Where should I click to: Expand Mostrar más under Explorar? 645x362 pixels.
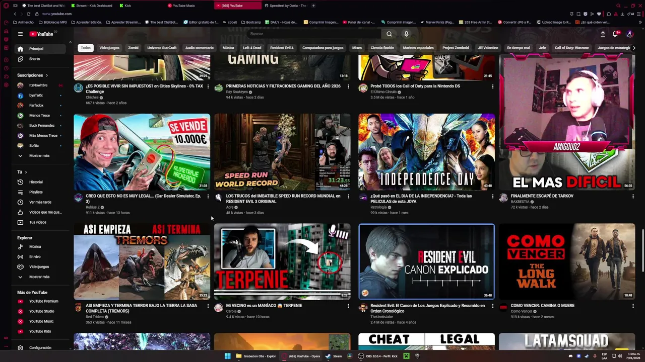pyautogui.click(x=40, y=277)
